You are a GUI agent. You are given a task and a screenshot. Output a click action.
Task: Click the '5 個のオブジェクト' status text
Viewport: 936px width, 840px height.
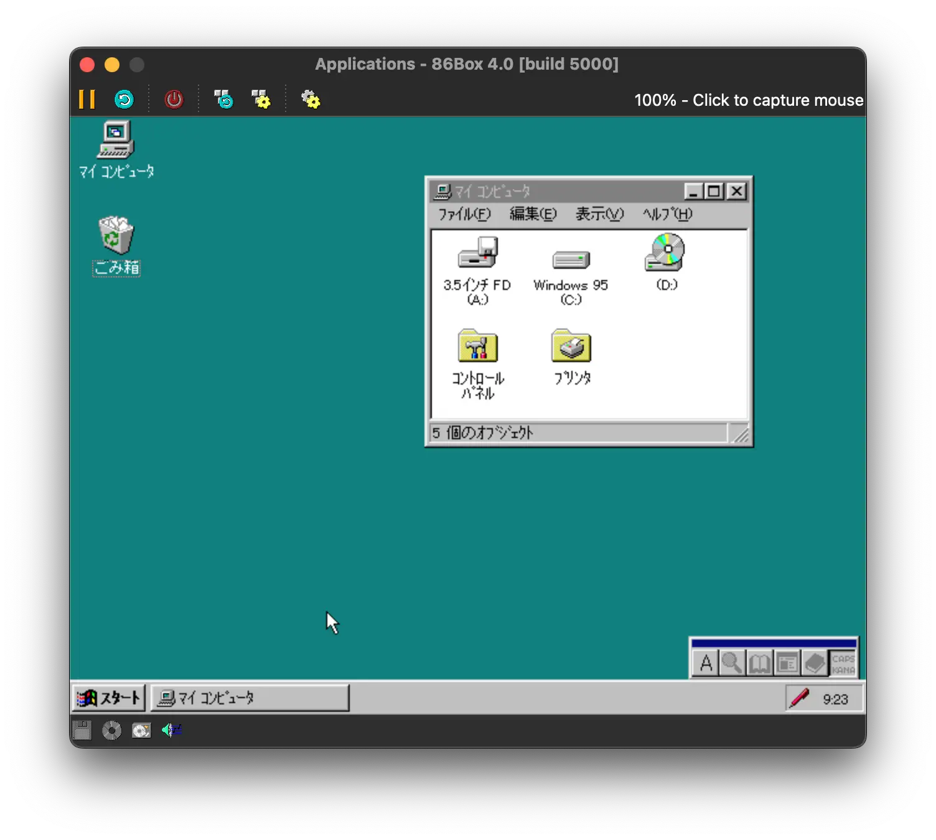tap(484, 432)
